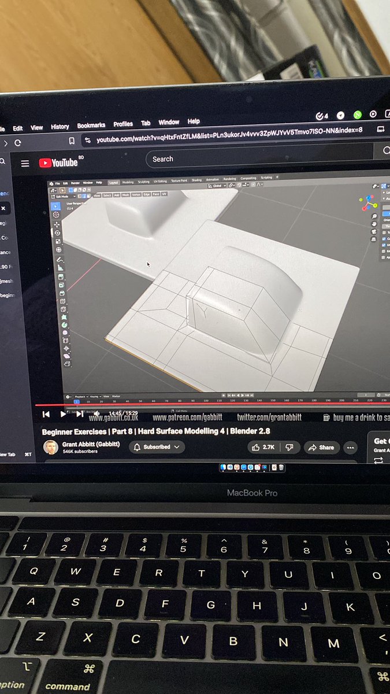
Task: Click the video title Beginner Exercises Part 8
Action: point(156,431)
